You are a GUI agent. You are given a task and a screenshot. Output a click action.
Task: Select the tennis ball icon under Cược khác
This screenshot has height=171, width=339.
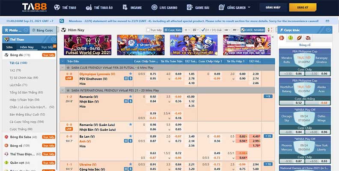tap(290, 38)
